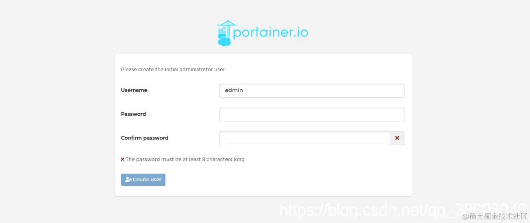
Task: Focus the Confirm password input field
Action: pyautogui.click(x=305, y=138)
